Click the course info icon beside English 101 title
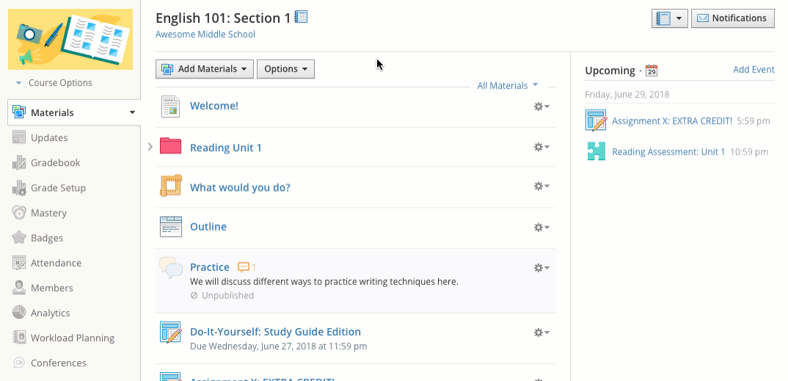This screenshot has height=381, width=788. (x=301, y=17)
